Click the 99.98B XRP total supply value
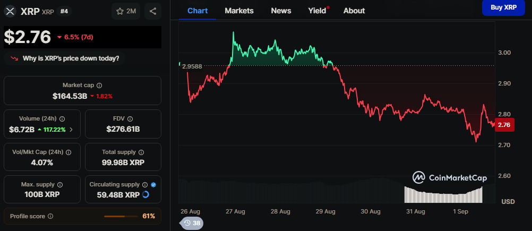532x231 pixels. click(123, 162)
